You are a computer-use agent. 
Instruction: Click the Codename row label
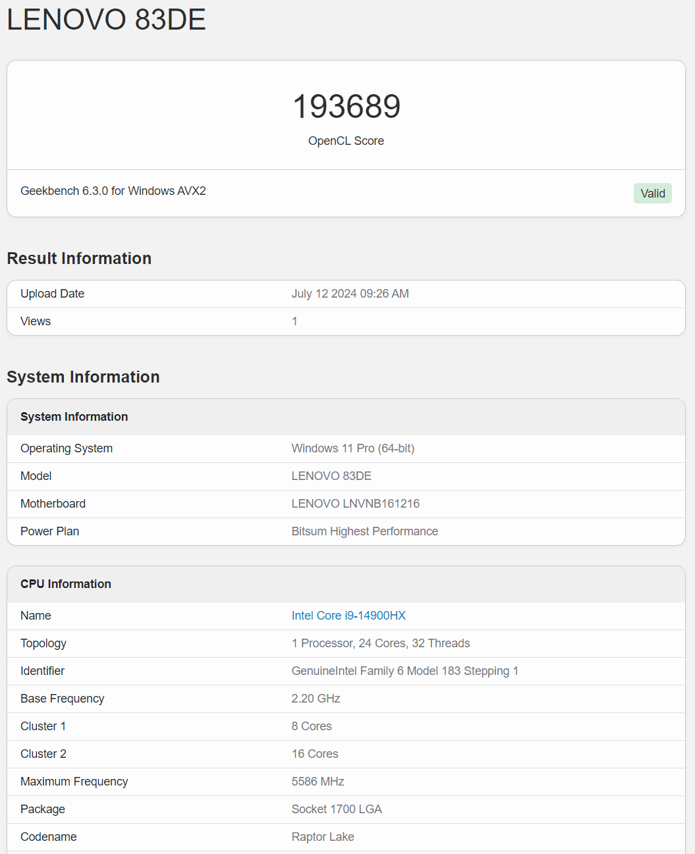pyautogui.click(x=49, y=837)
